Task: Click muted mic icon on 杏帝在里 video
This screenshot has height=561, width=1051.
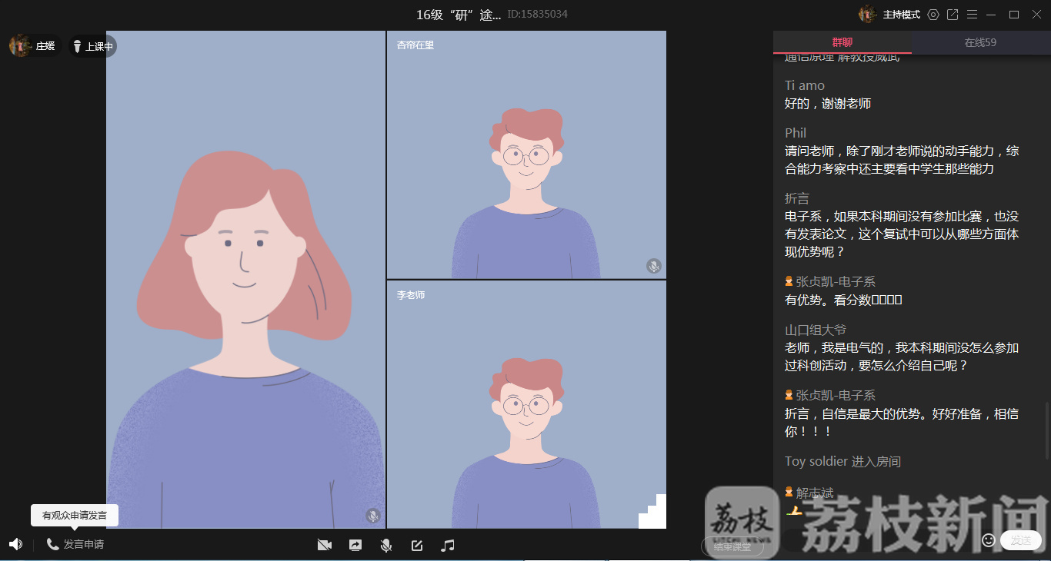Action: (654, 266)
